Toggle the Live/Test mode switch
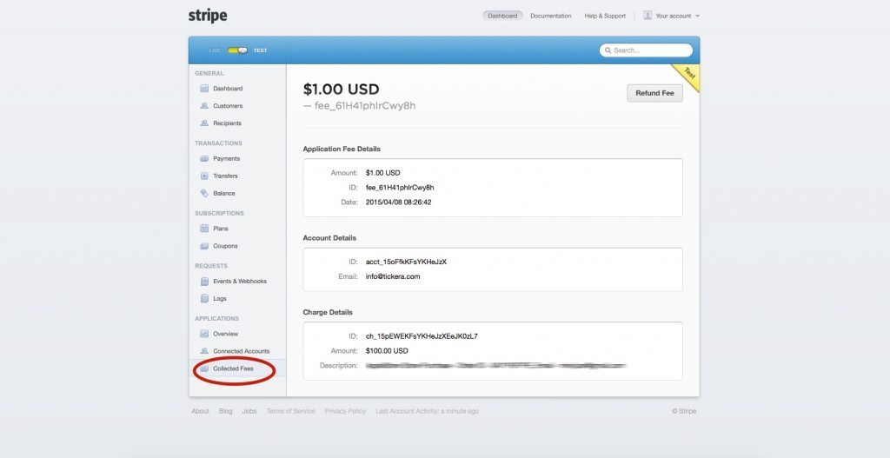890x458 pixels. tap(238, 50)
